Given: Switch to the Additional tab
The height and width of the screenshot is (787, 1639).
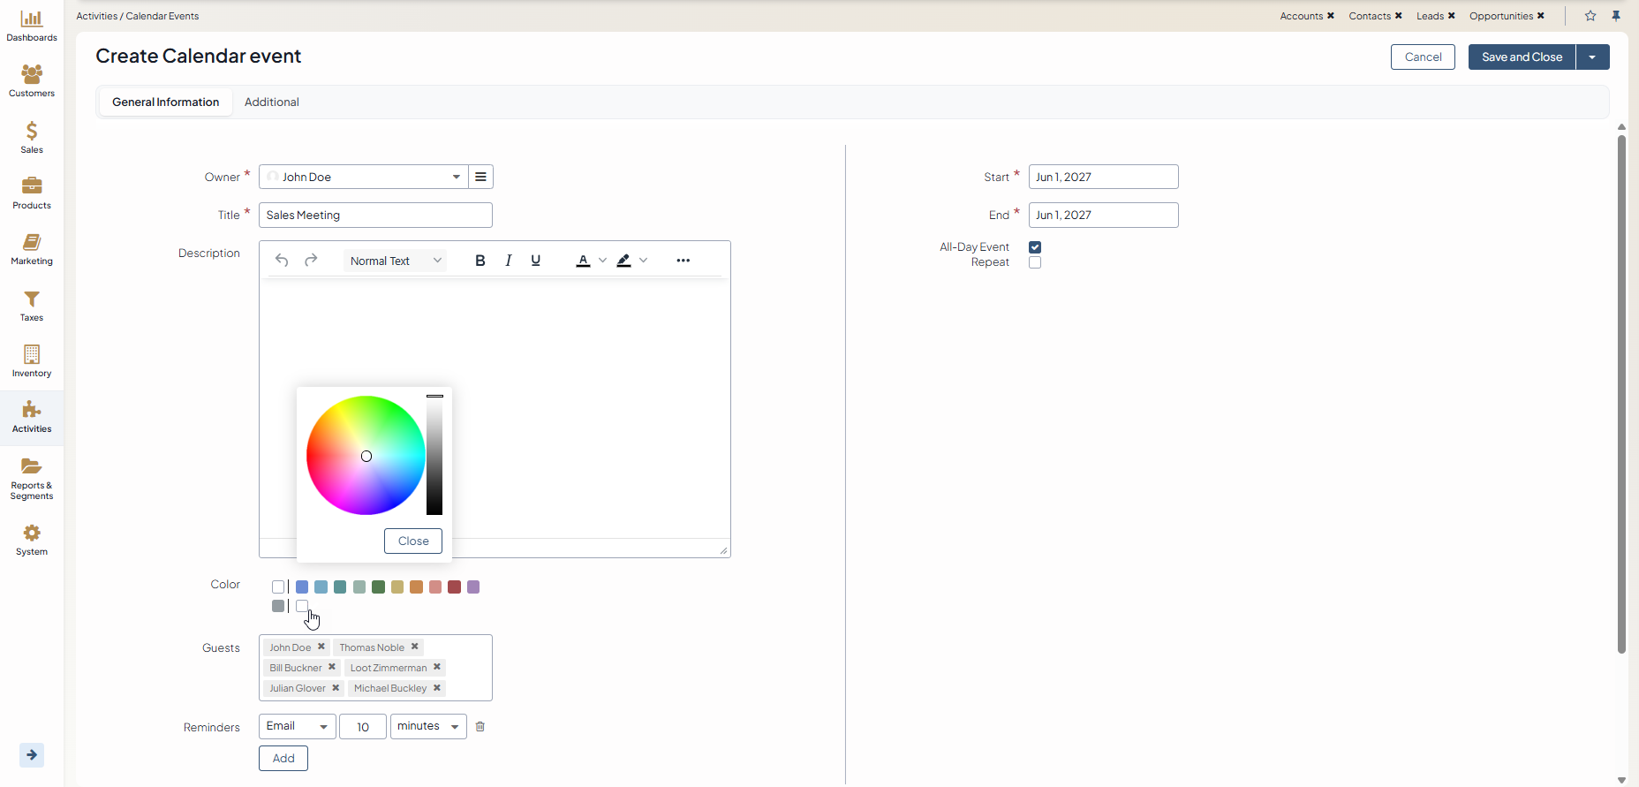Looking at the screenshot, I should pyautogui.click(x=271, y=102).
